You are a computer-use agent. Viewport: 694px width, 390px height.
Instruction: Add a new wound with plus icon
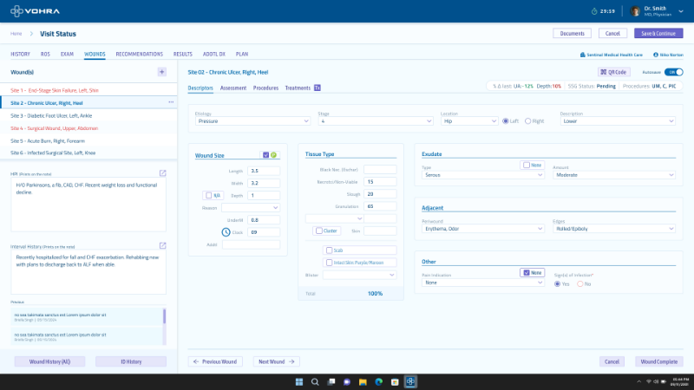161,72
